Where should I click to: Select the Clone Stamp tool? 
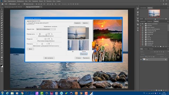click(x=2, y=34)
